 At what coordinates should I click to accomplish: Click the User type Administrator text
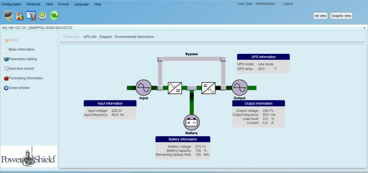pyautogui.click(x=256, y=4)
